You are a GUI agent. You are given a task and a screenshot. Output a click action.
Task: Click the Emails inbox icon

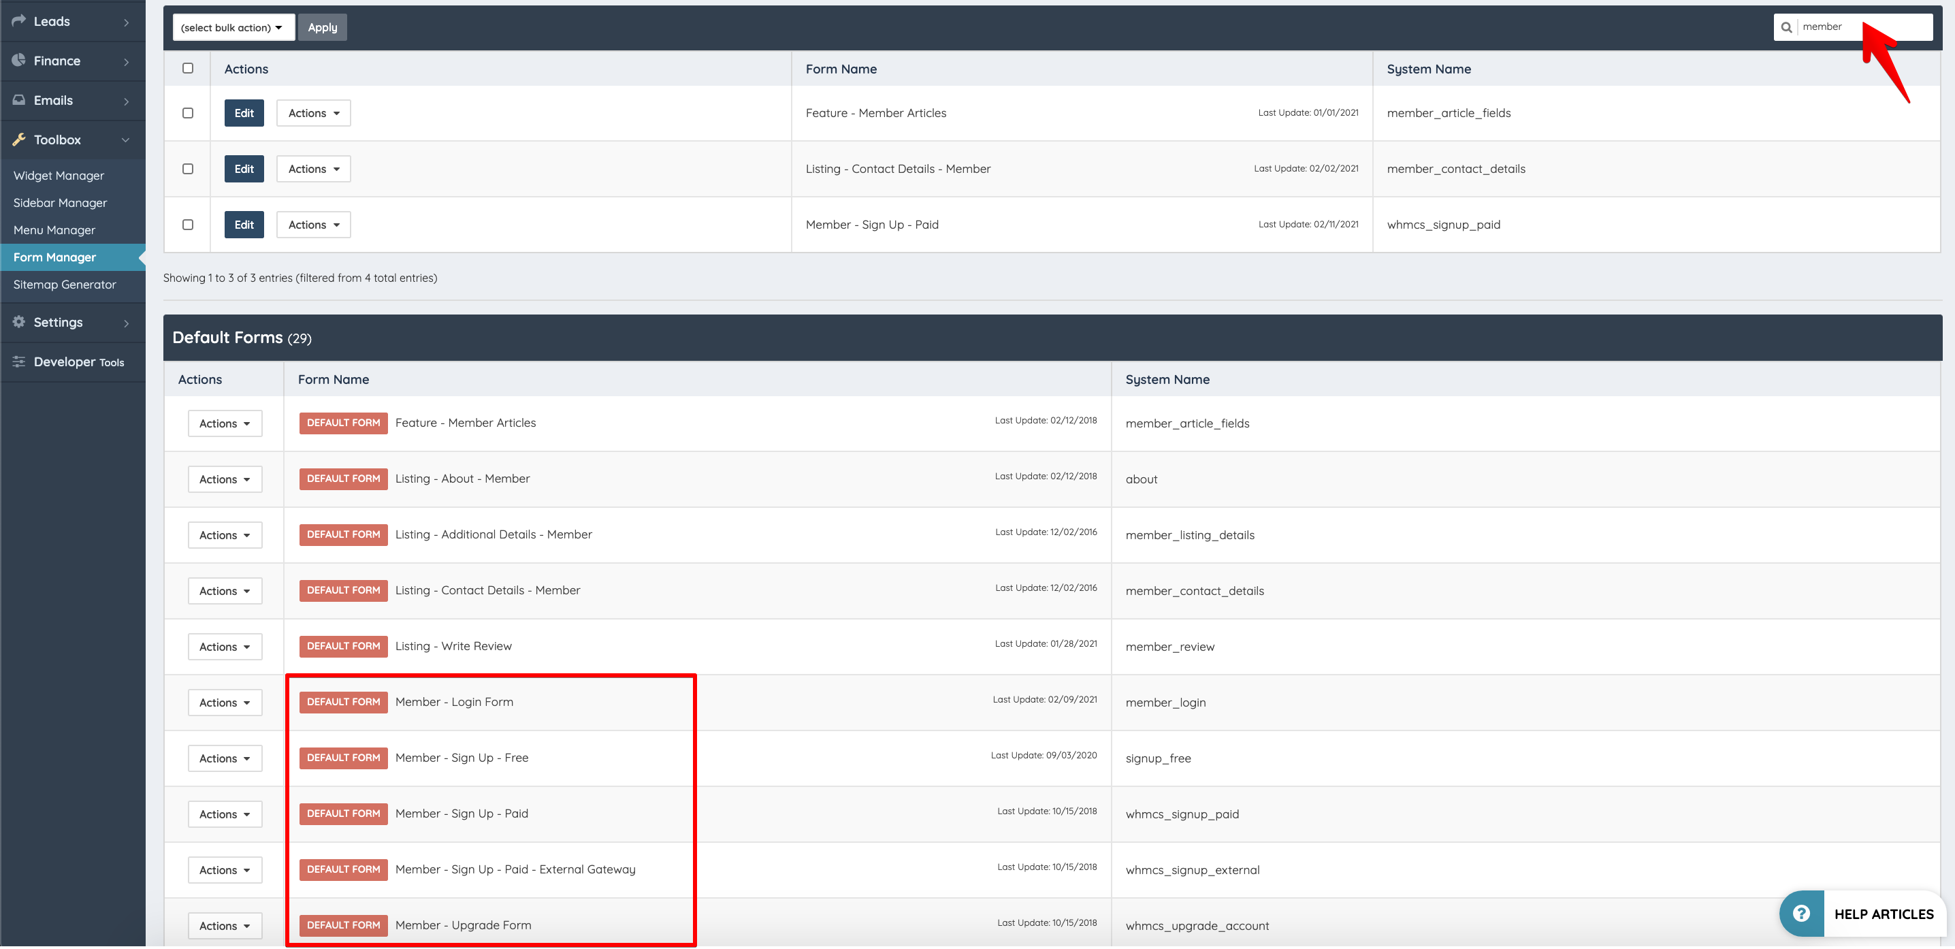[x=19, y=99]
